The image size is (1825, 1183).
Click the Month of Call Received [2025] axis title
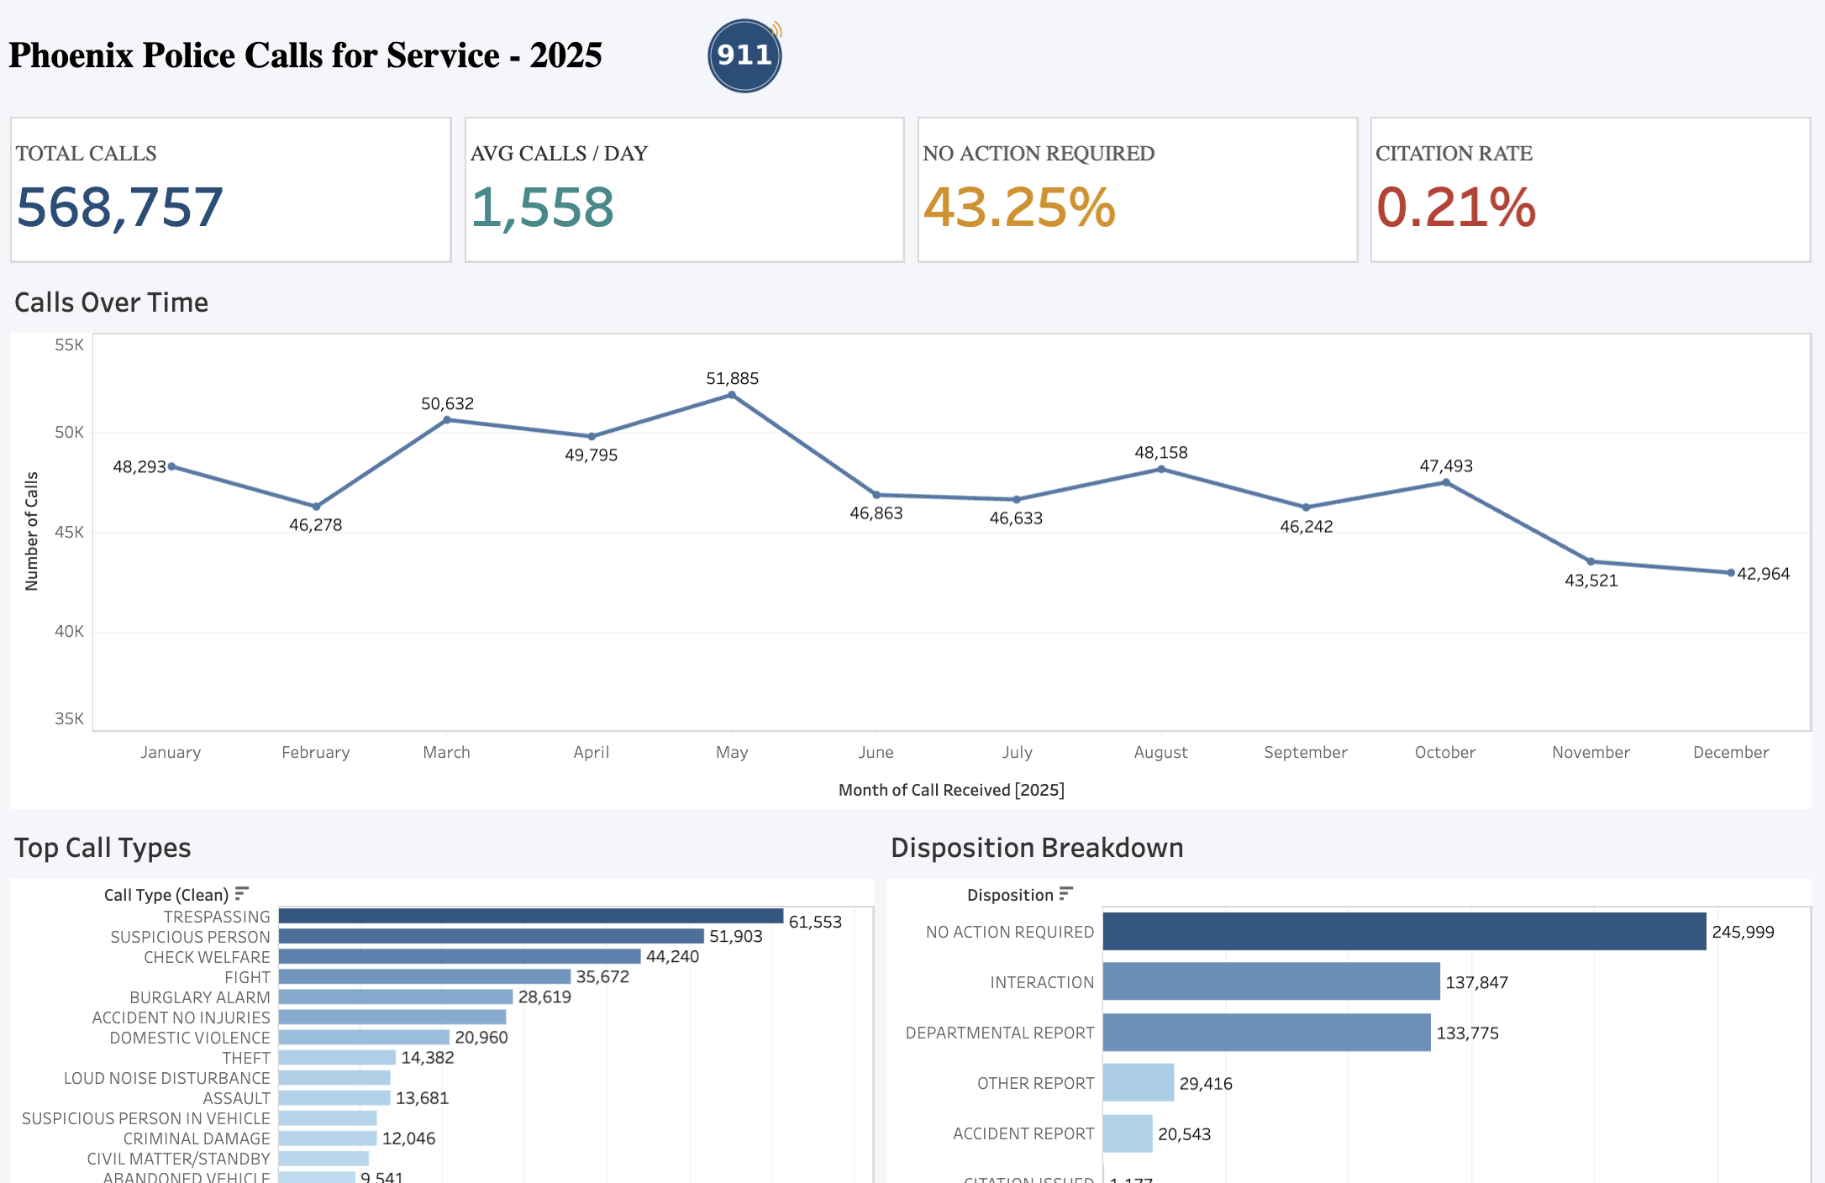(x=951, y=790)
